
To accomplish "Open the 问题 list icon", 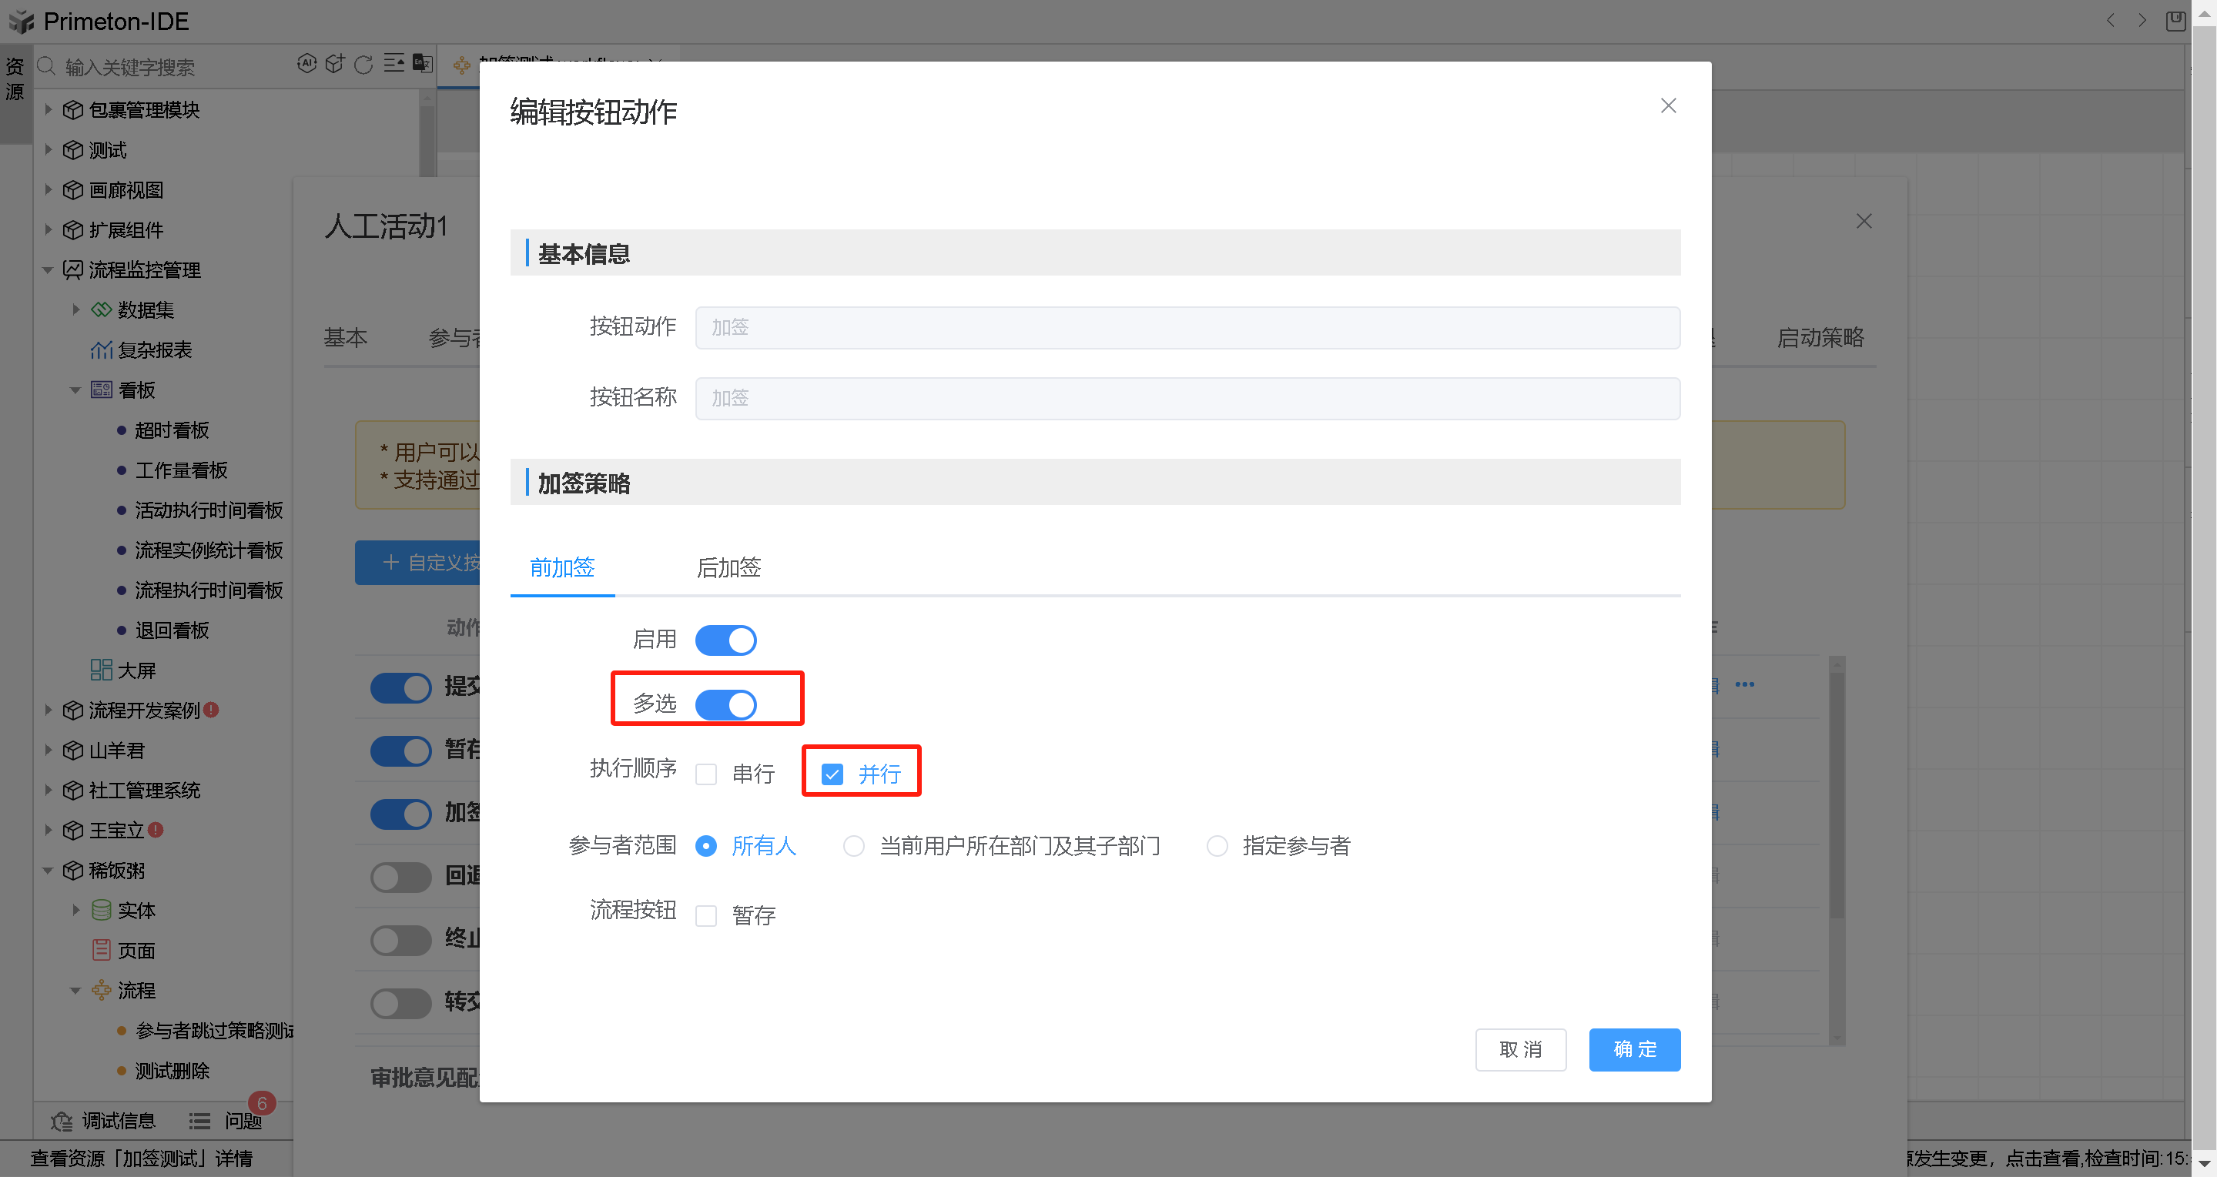I will [199, 1121].
